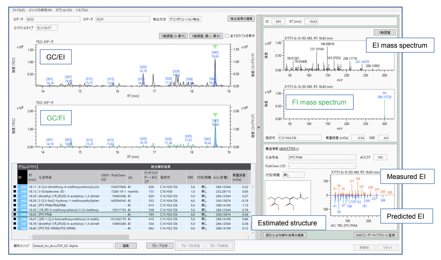This screenshot has width=441, height=260.
Task: Click the 質量誤差 [mDa] column header
Action: coord(240,177)
